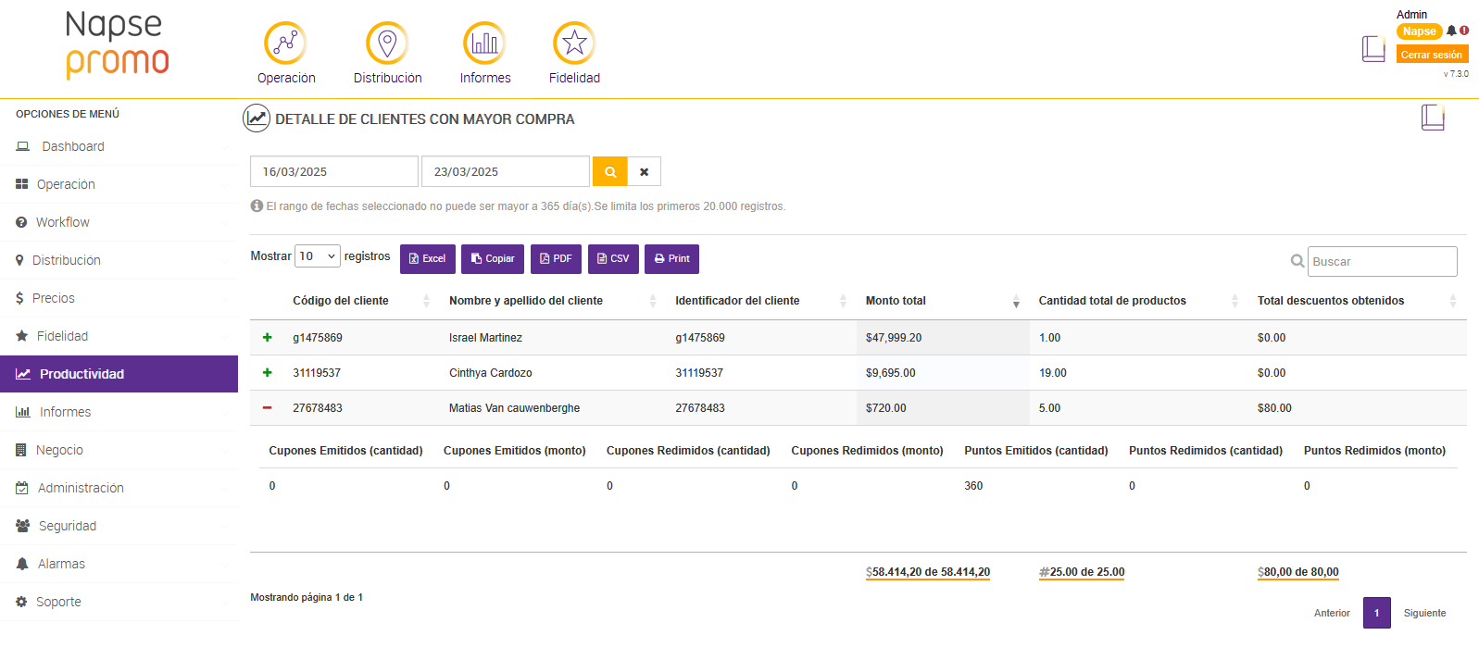Open the help book icon near page title
The image size is (1479, 660).
click(x=1433, y=118)
